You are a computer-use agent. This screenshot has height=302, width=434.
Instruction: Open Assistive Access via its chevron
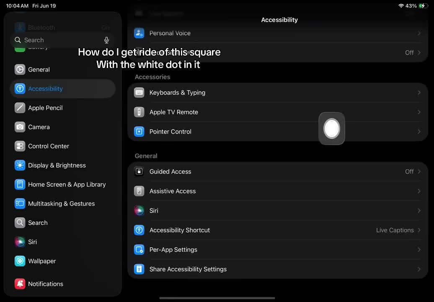point(419,191)
